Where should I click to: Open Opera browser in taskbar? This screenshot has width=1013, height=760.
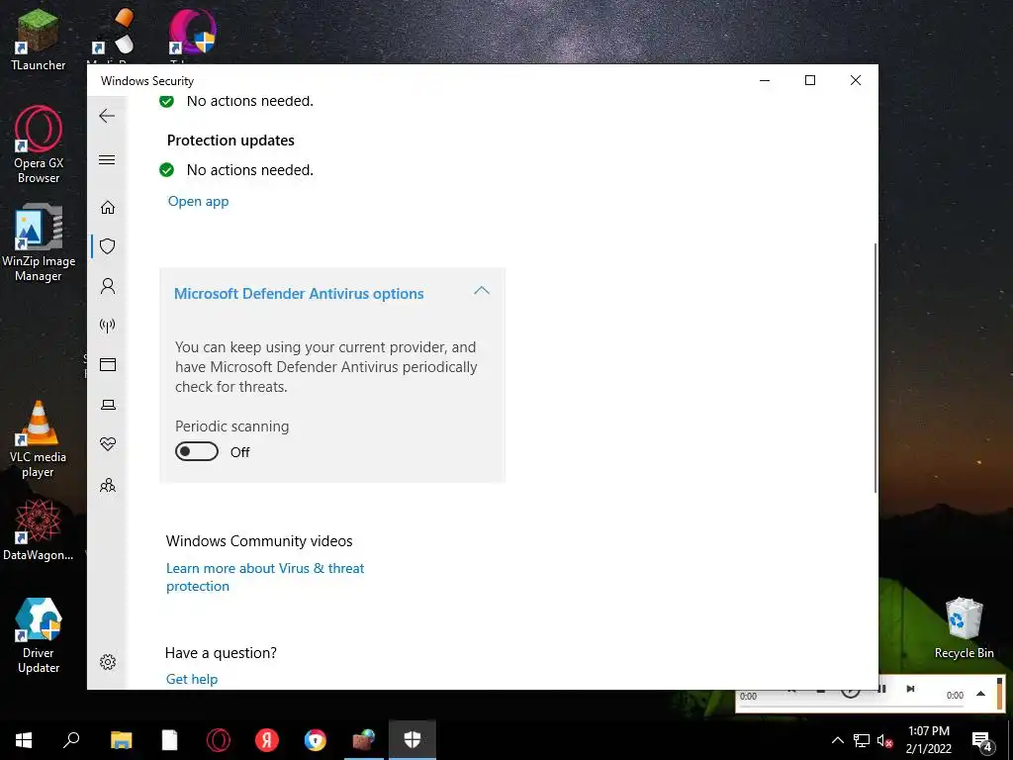219,740
